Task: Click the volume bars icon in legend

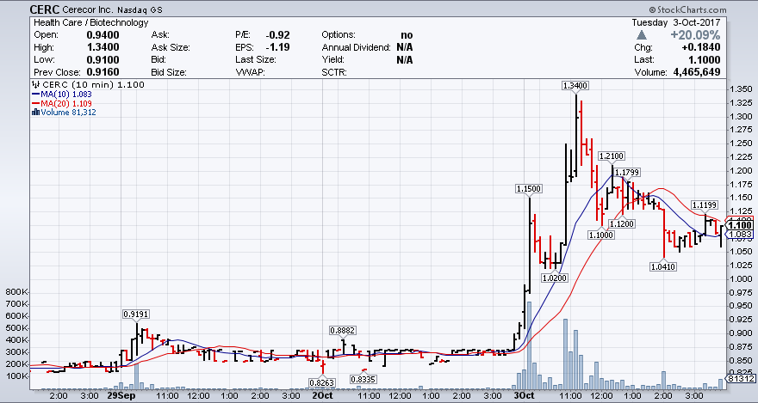Action: [x=34, y=112]
